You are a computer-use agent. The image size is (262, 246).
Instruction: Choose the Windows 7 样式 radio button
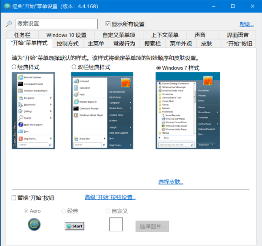tap(158, 68)
